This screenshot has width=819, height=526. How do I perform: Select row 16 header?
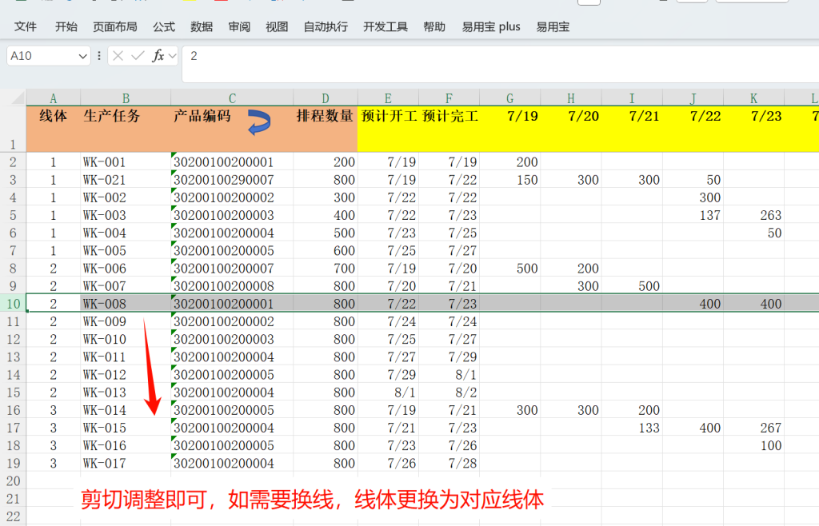pos(13,410)
